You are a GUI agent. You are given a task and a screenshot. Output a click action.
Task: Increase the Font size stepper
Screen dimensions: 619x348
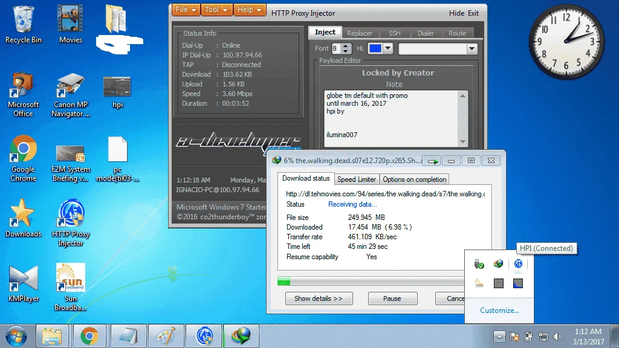coord(346,46)
